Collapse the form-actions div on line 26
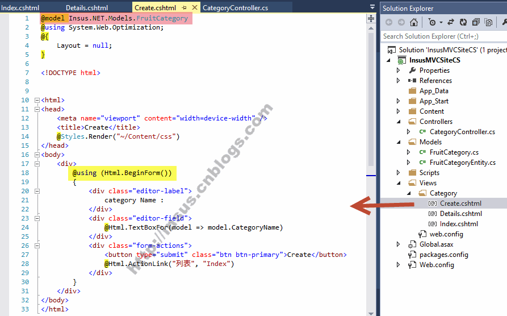The image size is (507, 316). (37, 246)
